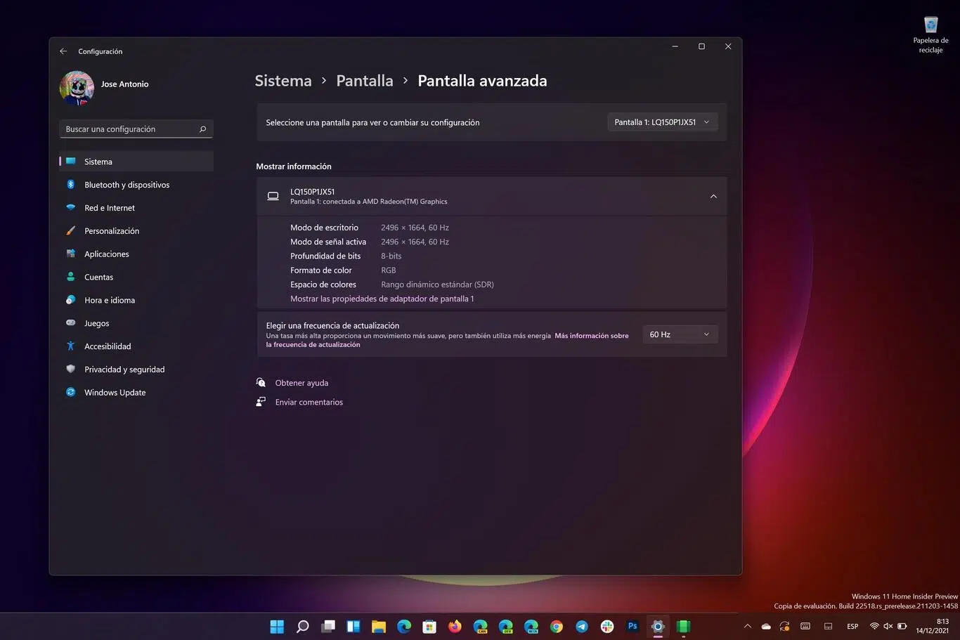Click the back arrow in Configuración
The width and height of the screenshot is (960, 640).
tap(63, 51)
